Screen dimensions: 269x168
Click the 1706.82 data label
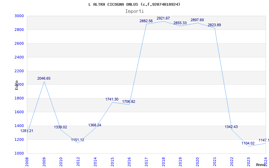(129, 102)
